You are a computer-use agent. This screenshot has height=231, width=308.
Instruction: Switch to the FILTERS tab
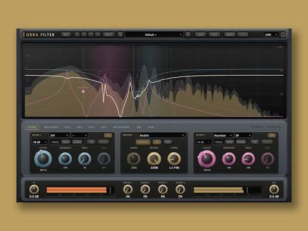click(32, 127)
